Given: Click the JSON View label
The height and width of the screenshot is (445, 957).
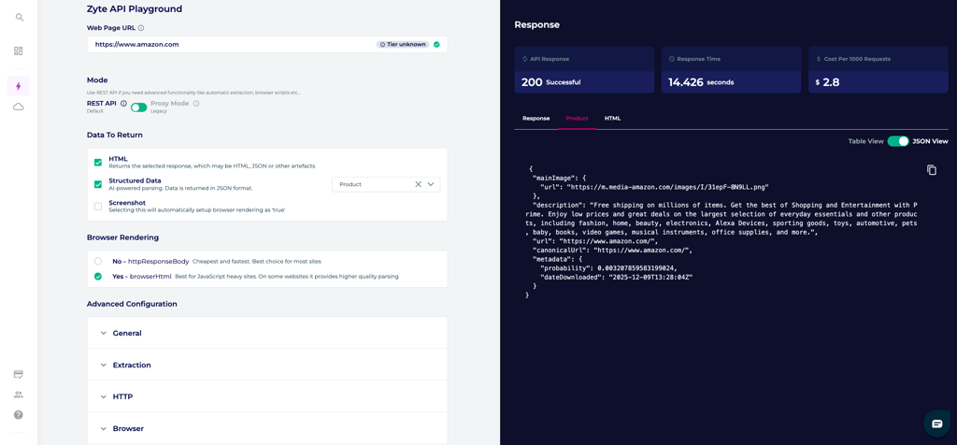Looking at the screenshot, I should click(930, 141).
